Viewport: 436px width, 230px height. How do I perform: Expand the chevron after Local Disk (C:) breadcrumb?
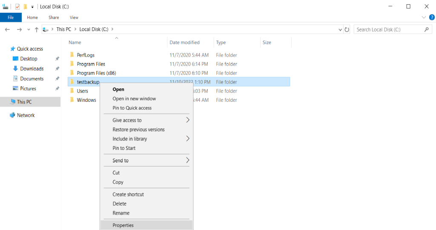pyautogui.click(x=112, y=29)
